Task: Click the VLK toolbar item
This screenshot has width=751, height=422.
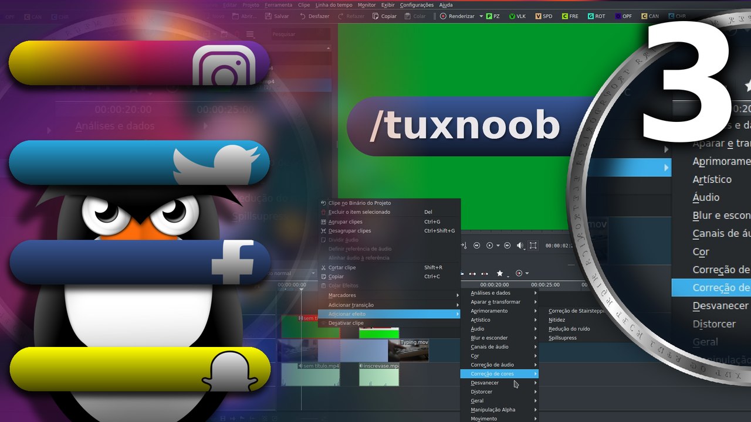Action: click(x=517, y=16)
